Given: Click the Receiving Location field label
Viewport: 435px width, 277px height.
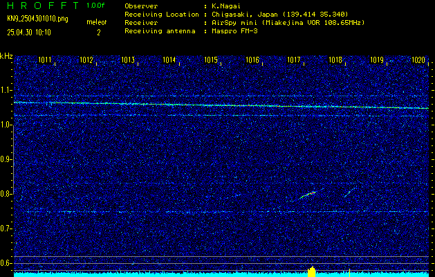Looking at the screenshot, I should [162, 15].
